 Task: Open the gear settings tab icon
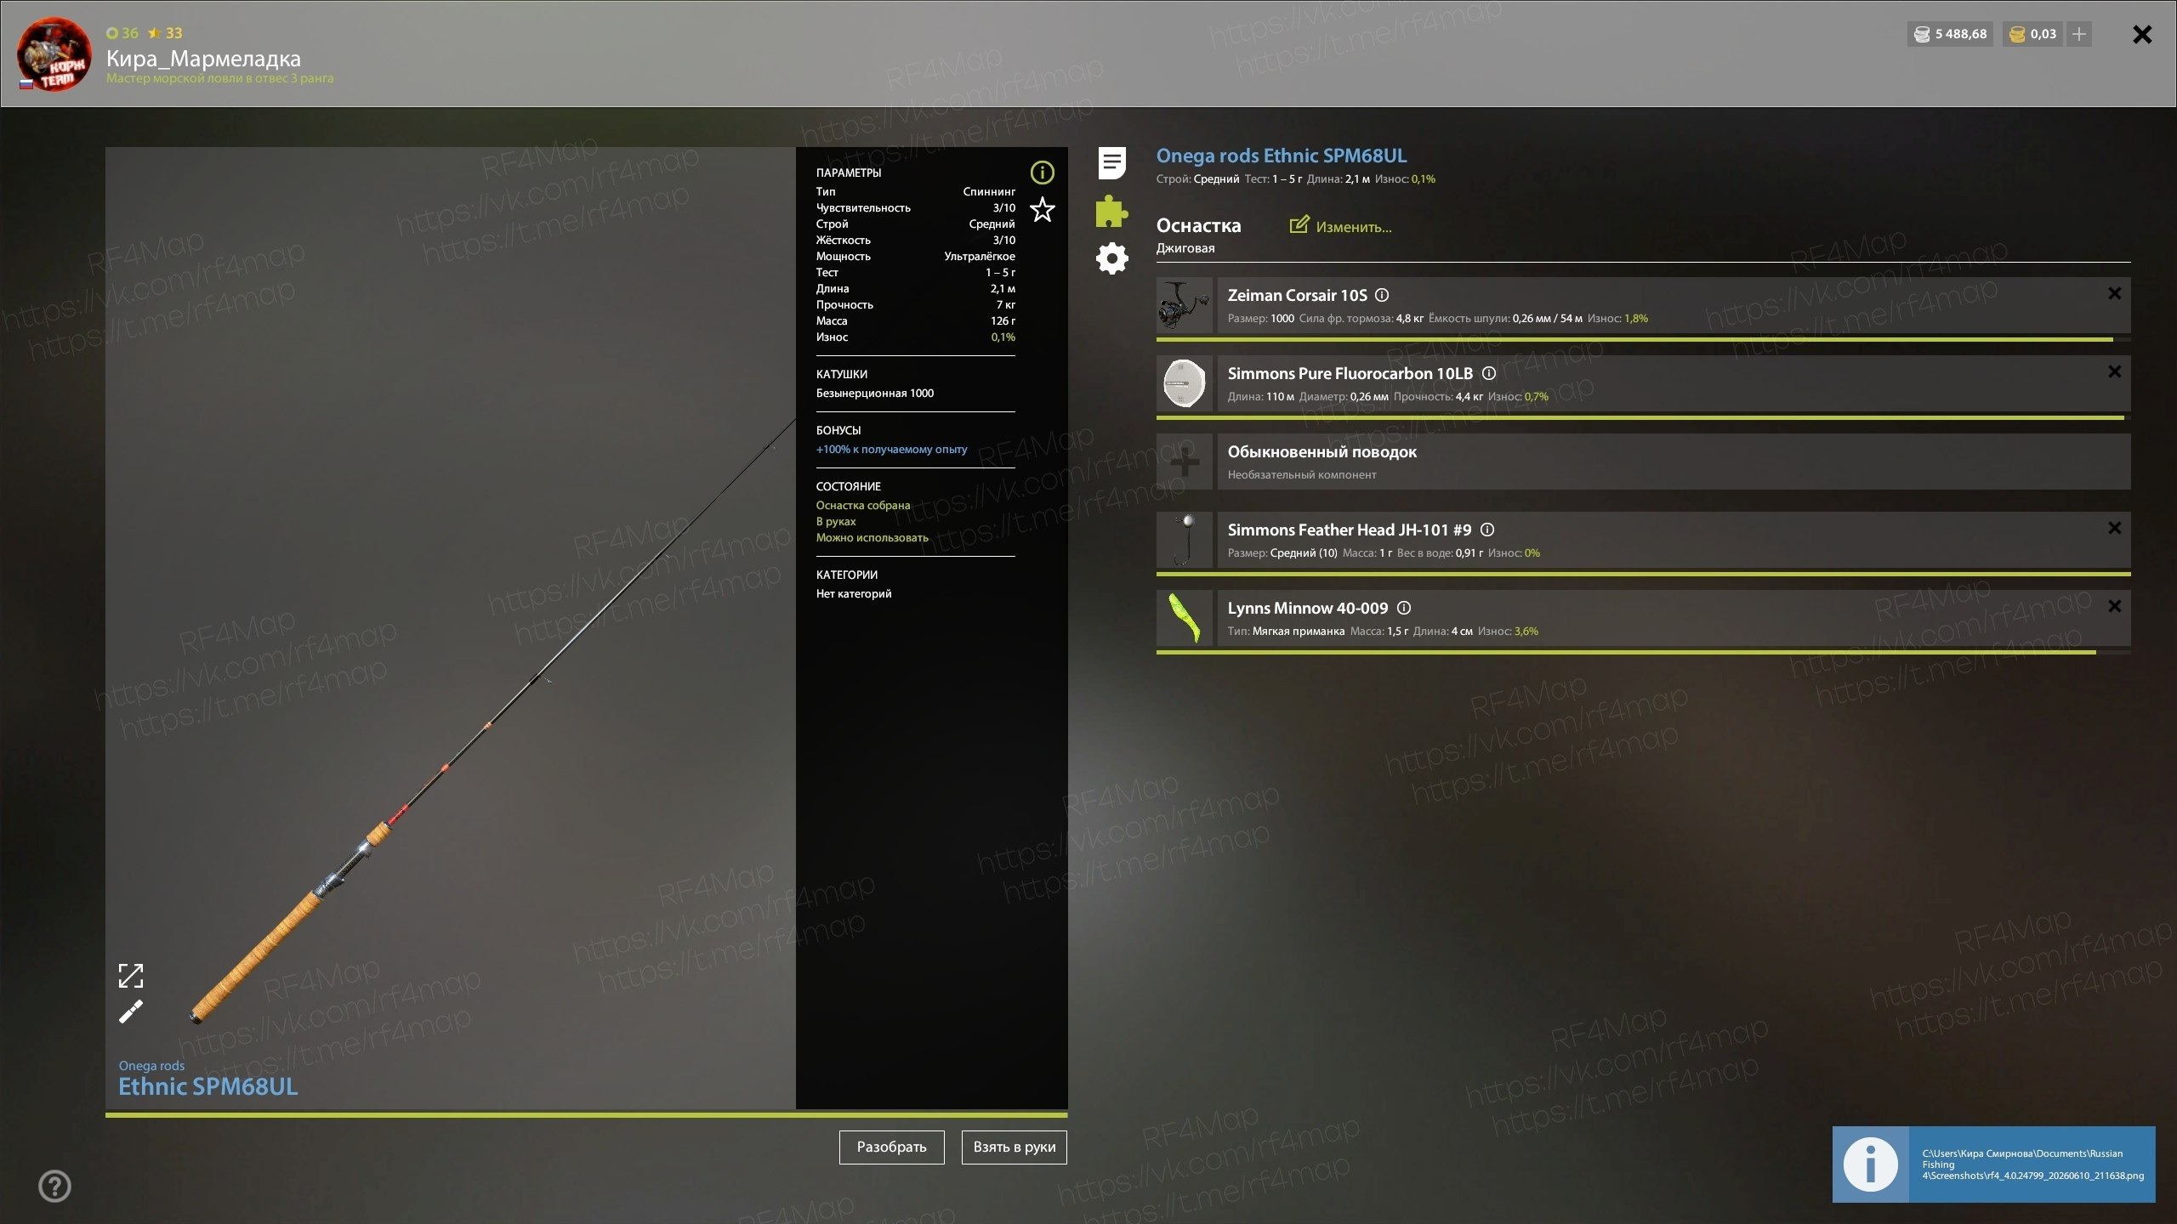1111,258
